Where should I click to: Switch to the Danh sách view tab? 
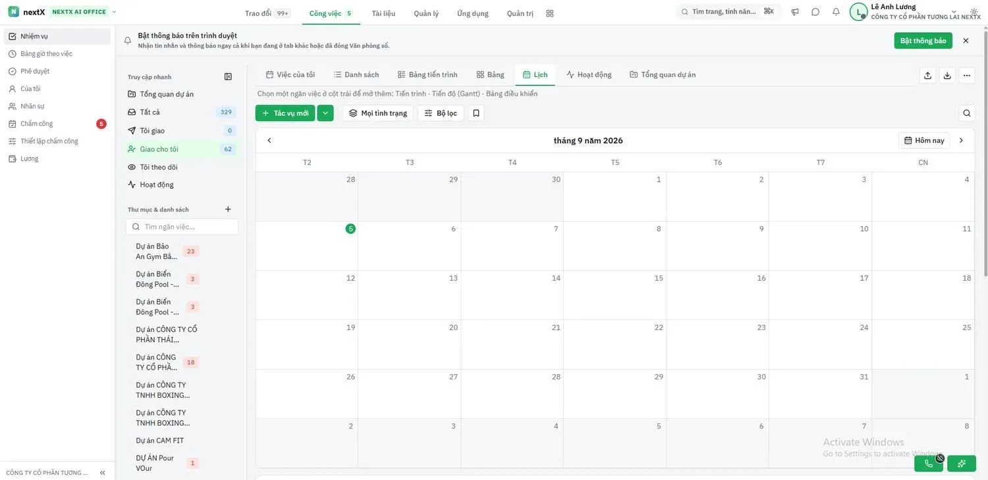(x=356, y=74)
